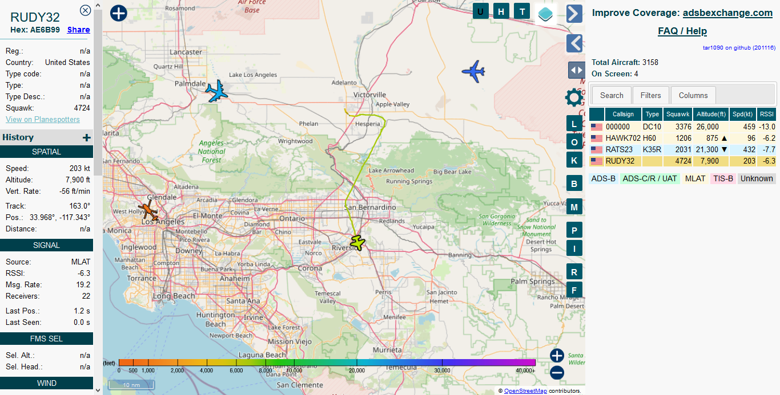
Task: Open the Search tab
Action: 612,95
